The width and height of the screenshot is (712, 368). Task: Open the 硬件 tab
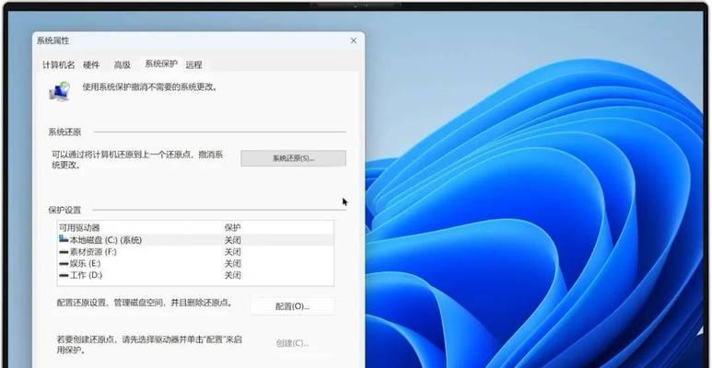(91, 65)
